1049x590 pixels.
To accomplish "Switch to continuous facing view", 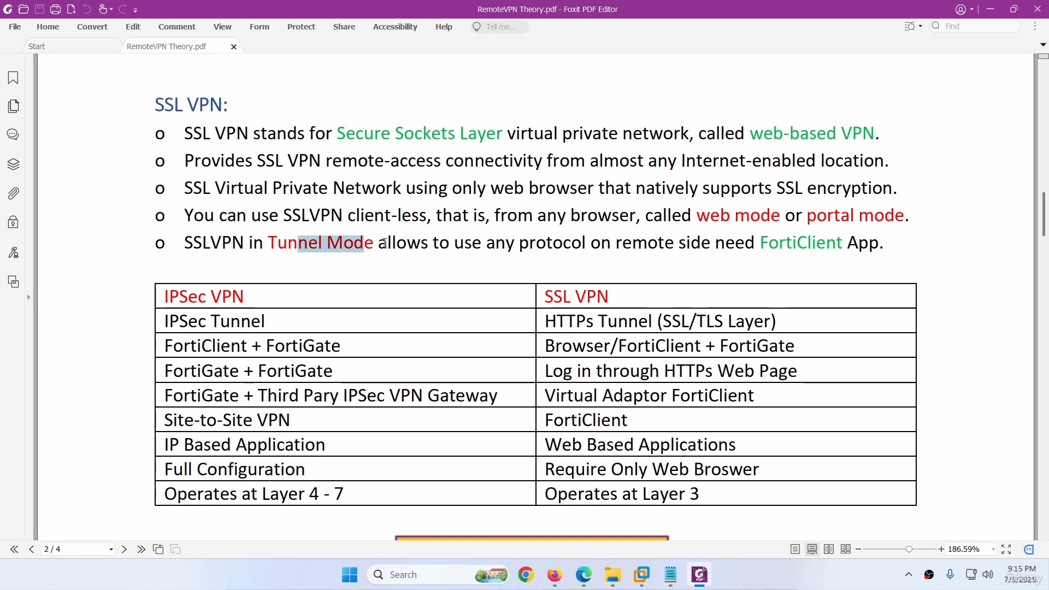I will click(x=846, y=549).
